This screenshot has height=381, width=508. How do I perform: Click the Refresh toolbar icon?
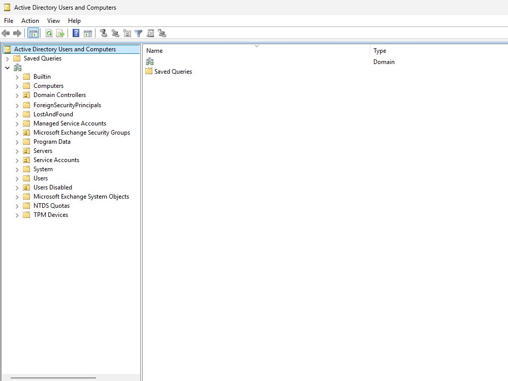coord(49,33)
